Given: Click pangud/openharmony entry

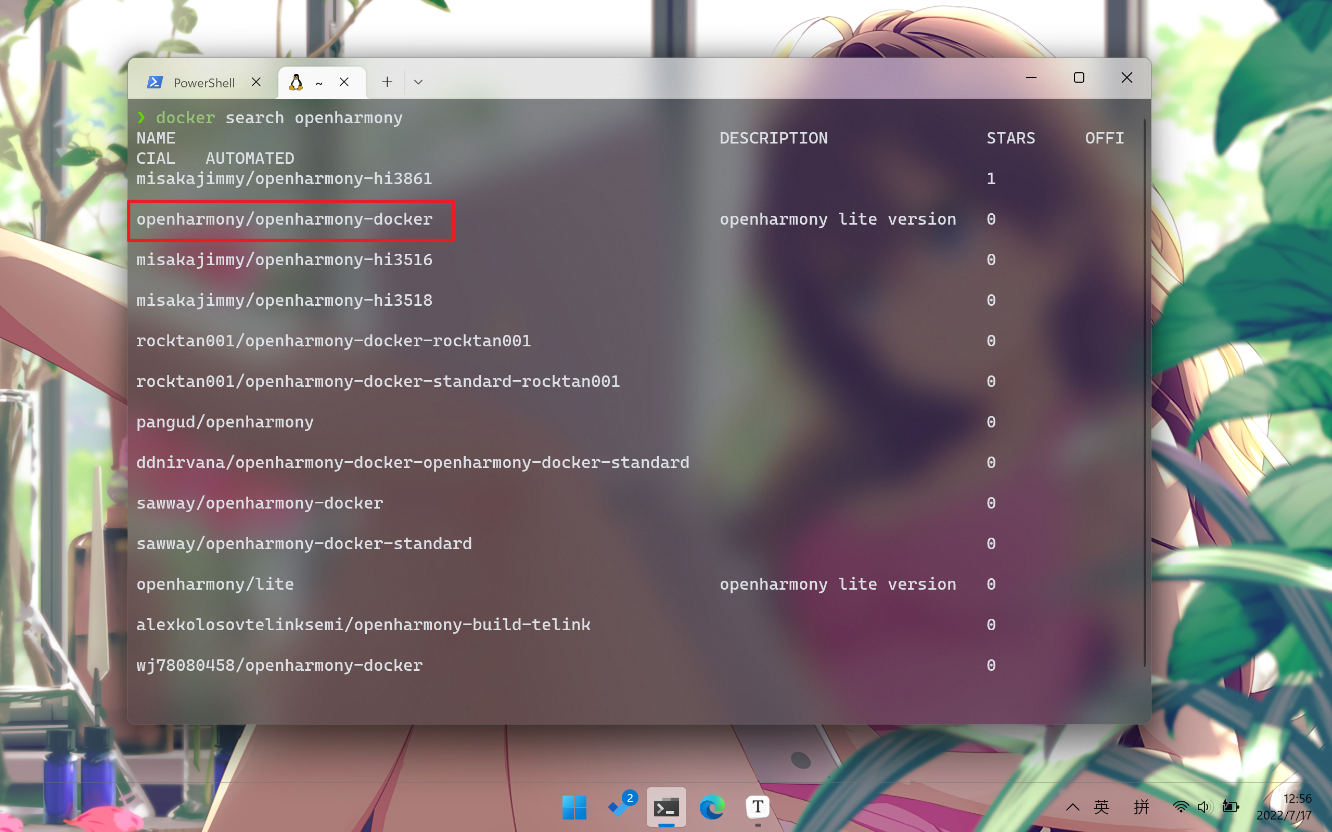Looking at the screenshot, I should 225,422.
